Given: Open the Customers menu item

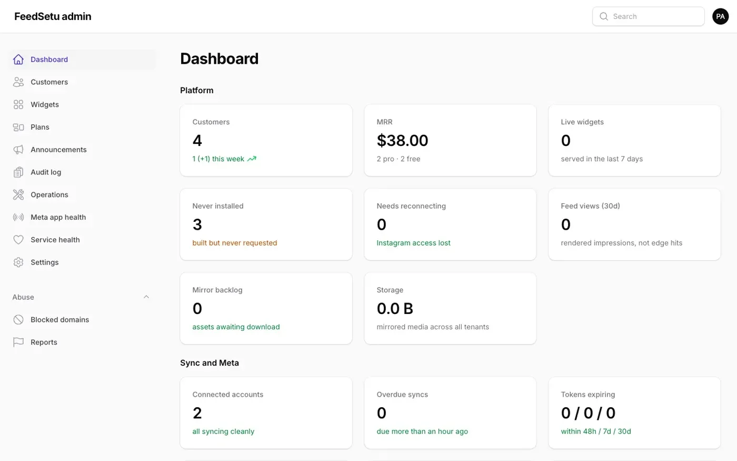Looking at the screenshot, I should [83, 82].
